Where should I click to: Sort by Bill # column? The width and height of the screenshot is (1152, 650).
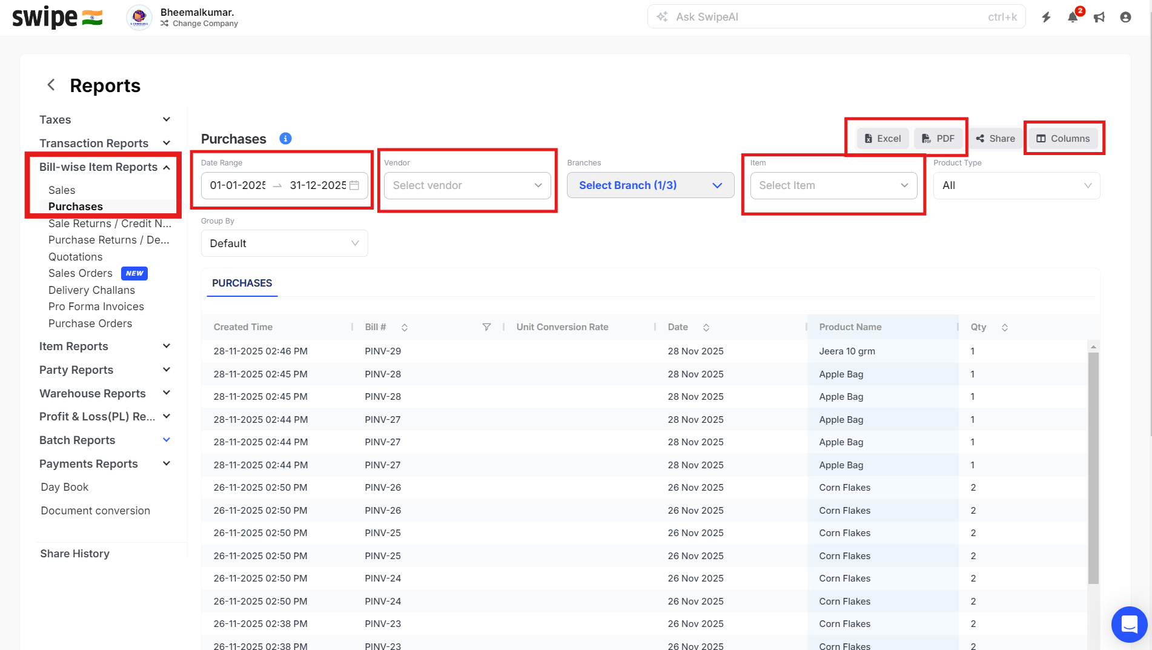coord(405,328)
